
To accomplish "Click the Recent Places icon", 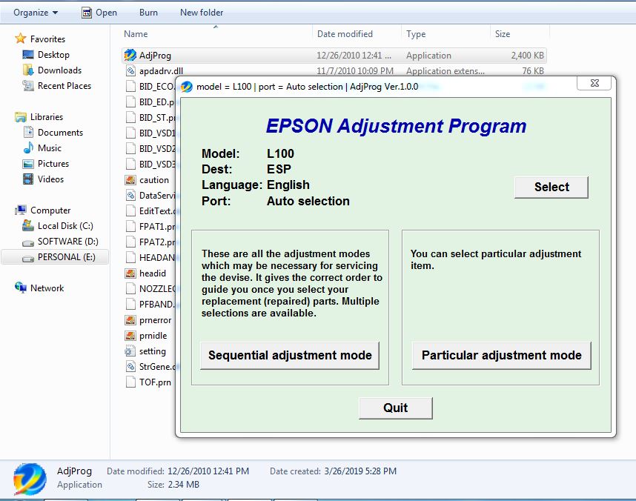I will (x=28, y=86).
